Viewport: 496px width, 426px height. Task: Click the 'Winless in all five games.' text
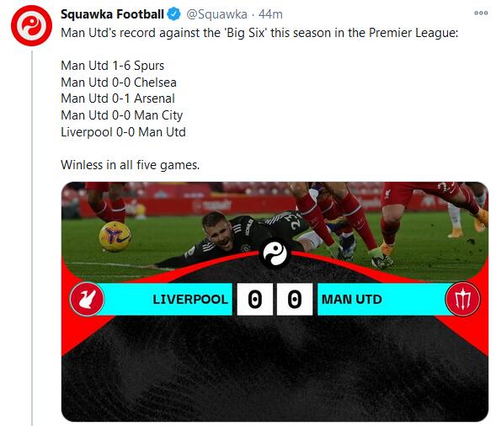130,165
